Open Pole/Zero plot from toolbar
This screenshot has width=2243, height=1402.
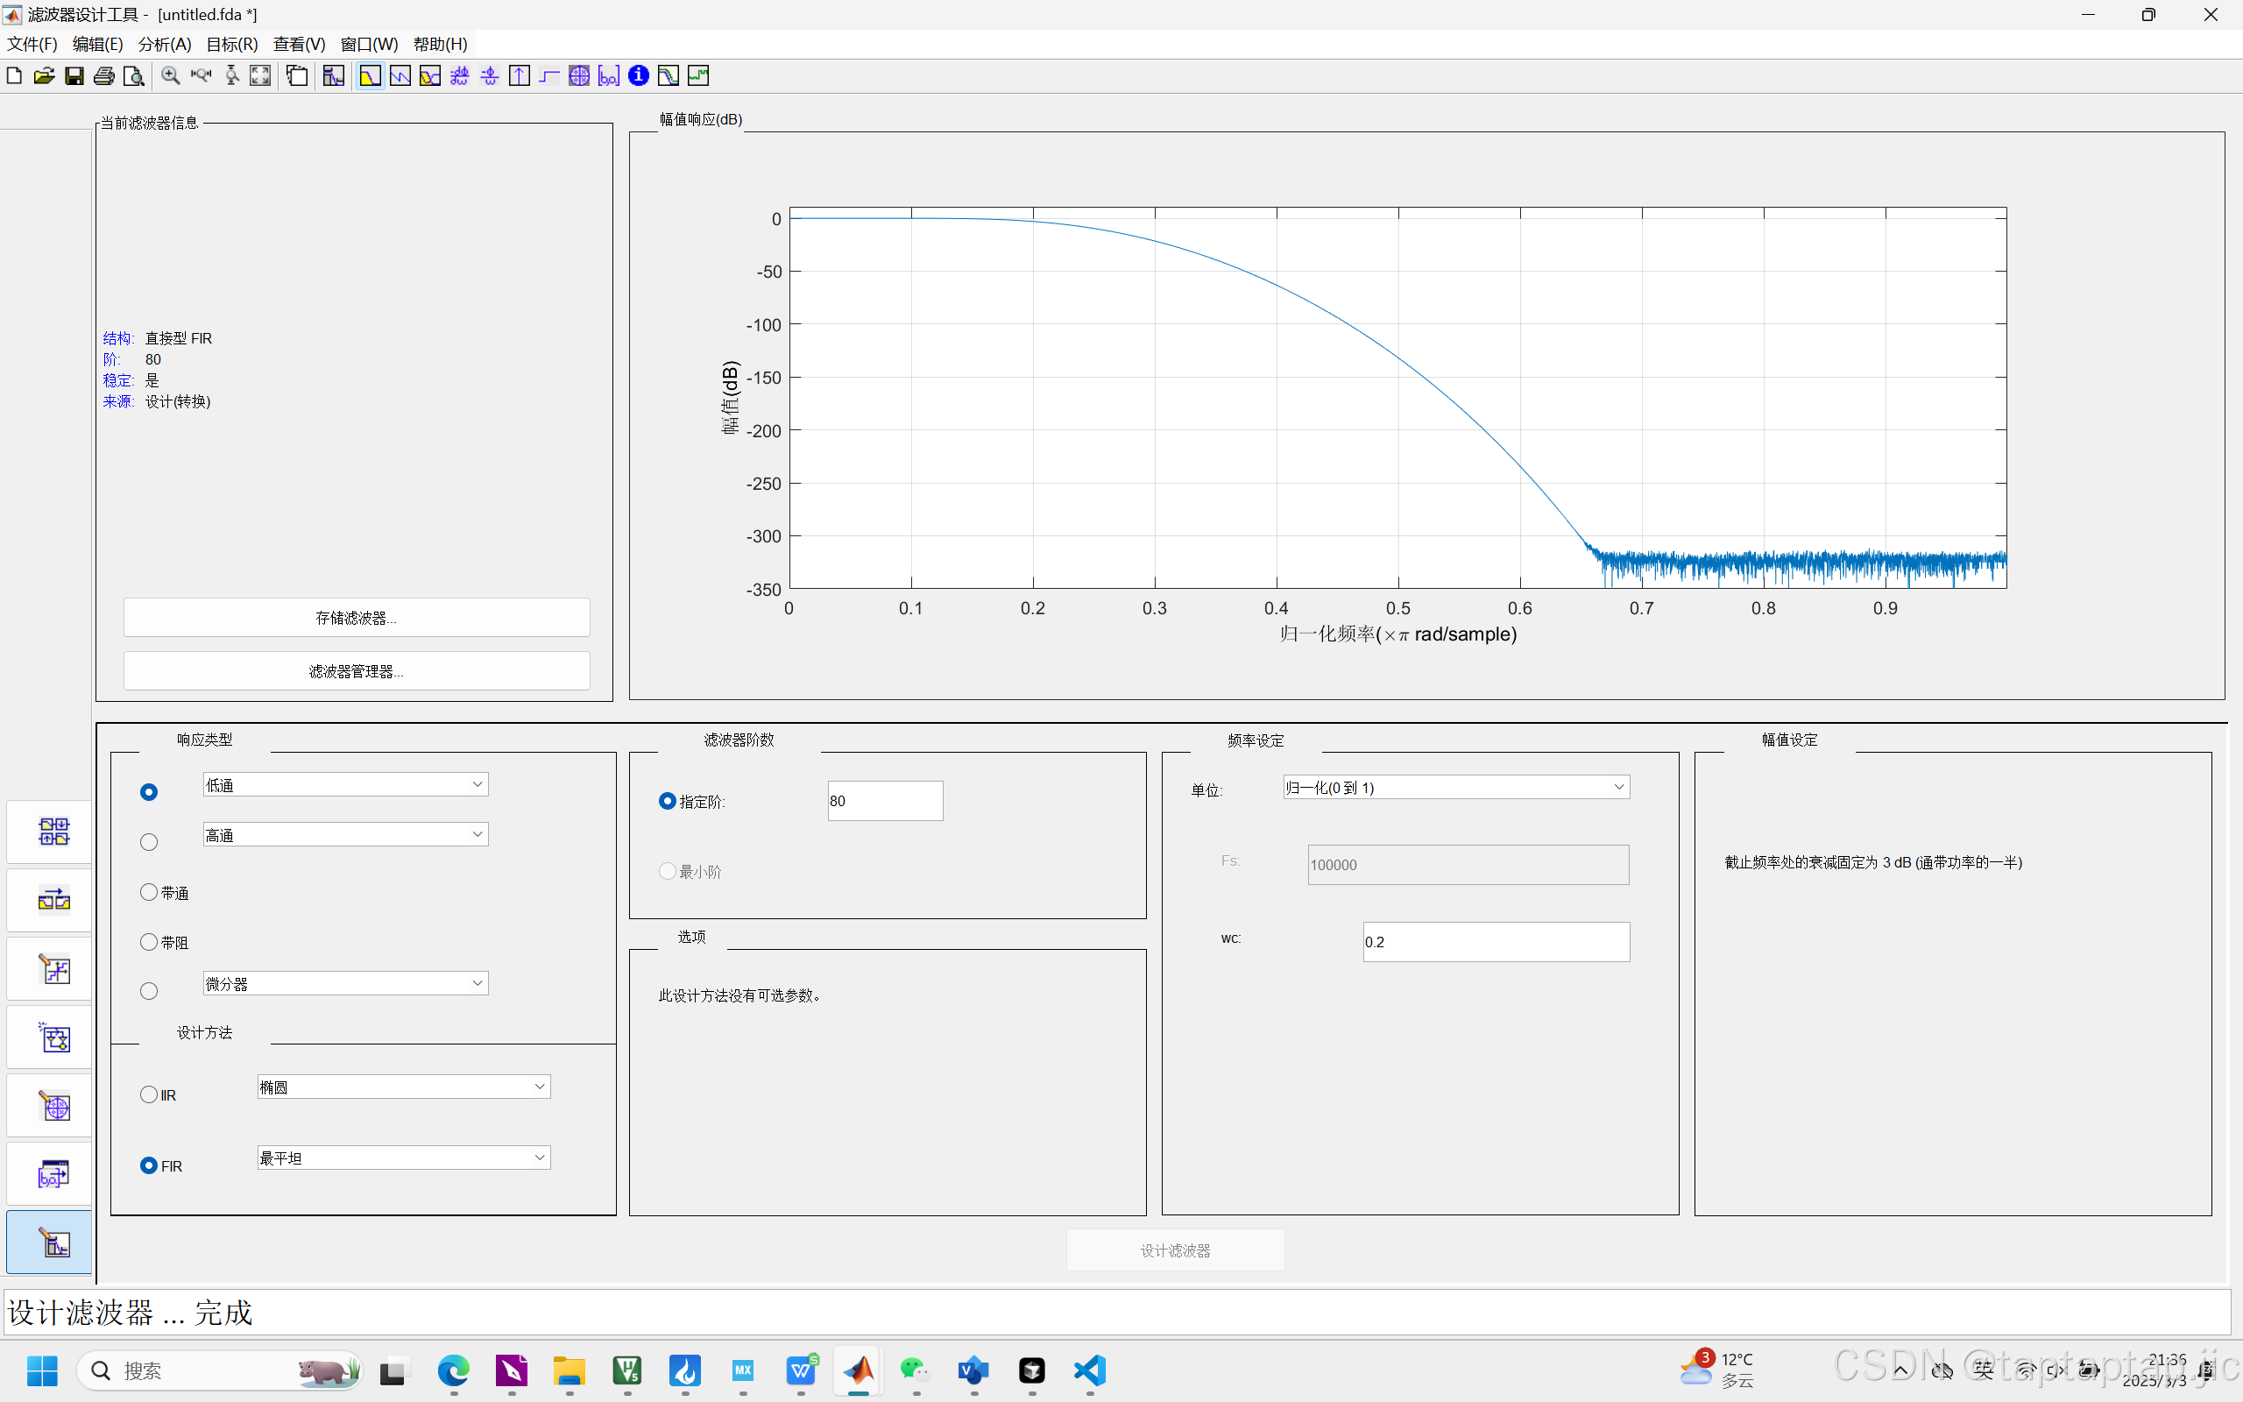click(x=578, y=76)
